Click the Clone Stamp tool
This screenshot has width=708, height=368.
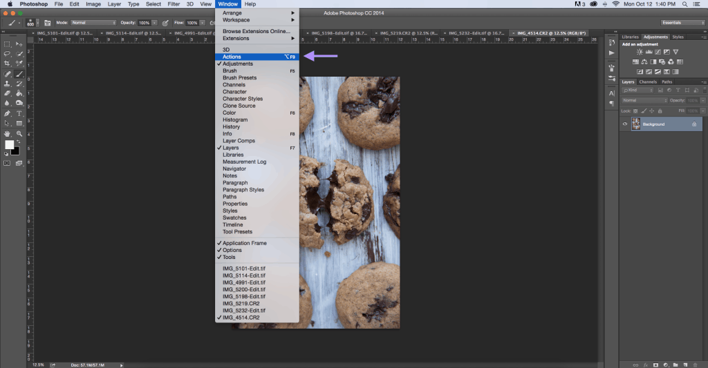pyautogui.click(x=8, y=84)
